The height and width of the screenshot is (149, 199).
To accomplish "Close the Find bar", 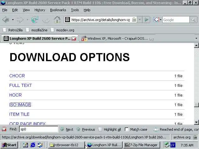I will coord(4,129).
